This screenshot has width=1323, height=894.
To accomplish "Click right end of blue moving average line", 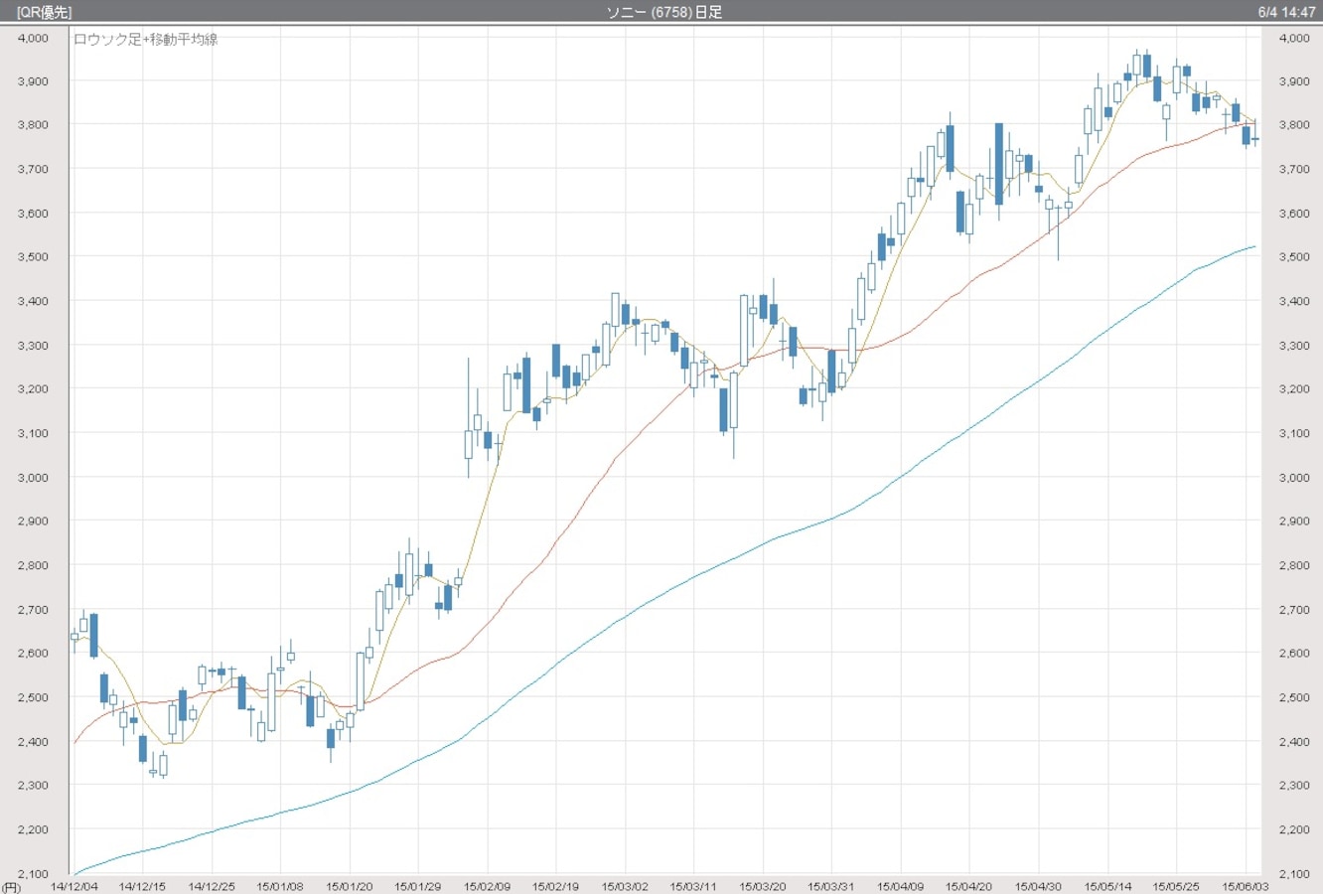I will coord(1254,246).
